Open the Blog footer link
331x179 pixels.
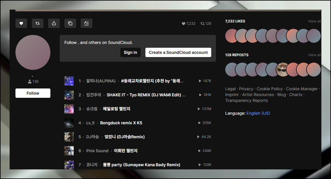click(281, 95)
